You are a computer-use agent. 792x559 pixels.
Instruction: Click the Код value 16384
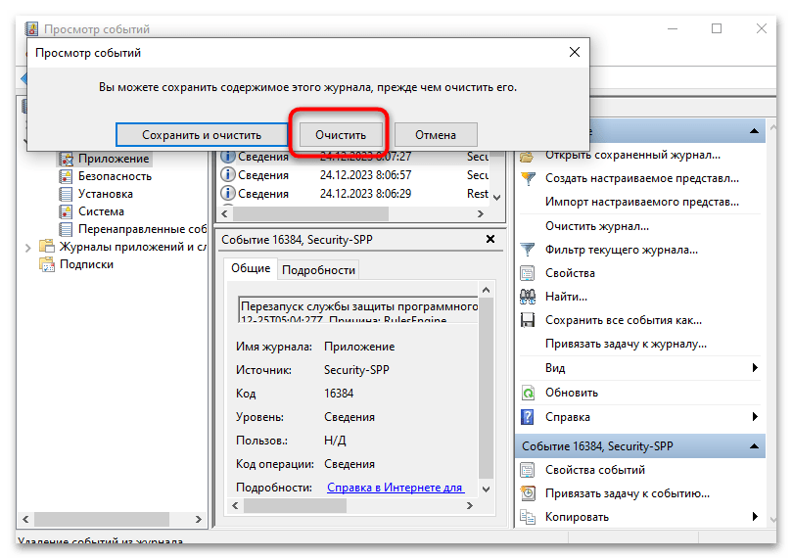339,394
